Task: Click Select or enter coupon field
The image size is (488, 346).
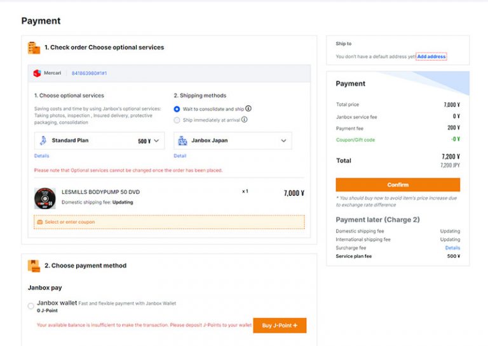Action: [169, 222]
